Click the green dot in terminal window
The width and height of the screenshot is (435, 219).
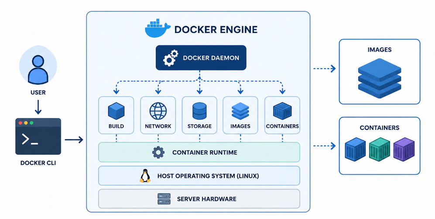[x=31, y=123]
